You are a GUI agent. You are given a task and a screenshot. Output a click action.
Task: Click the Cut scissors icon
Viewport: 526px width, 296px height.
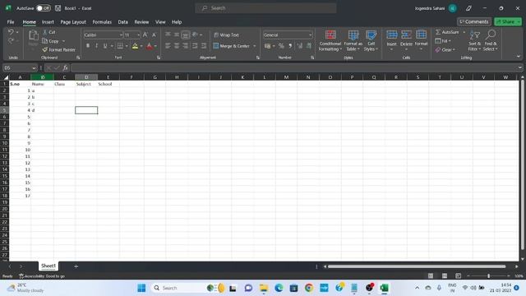(45, 32)
